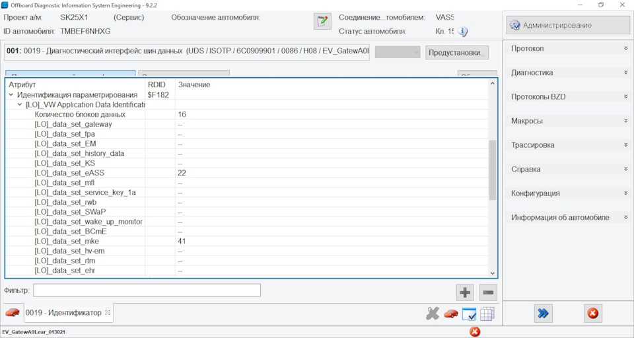634x338 pixels.
Task: Click the table scroll-up arrow
Action: (x=493, y=83)
